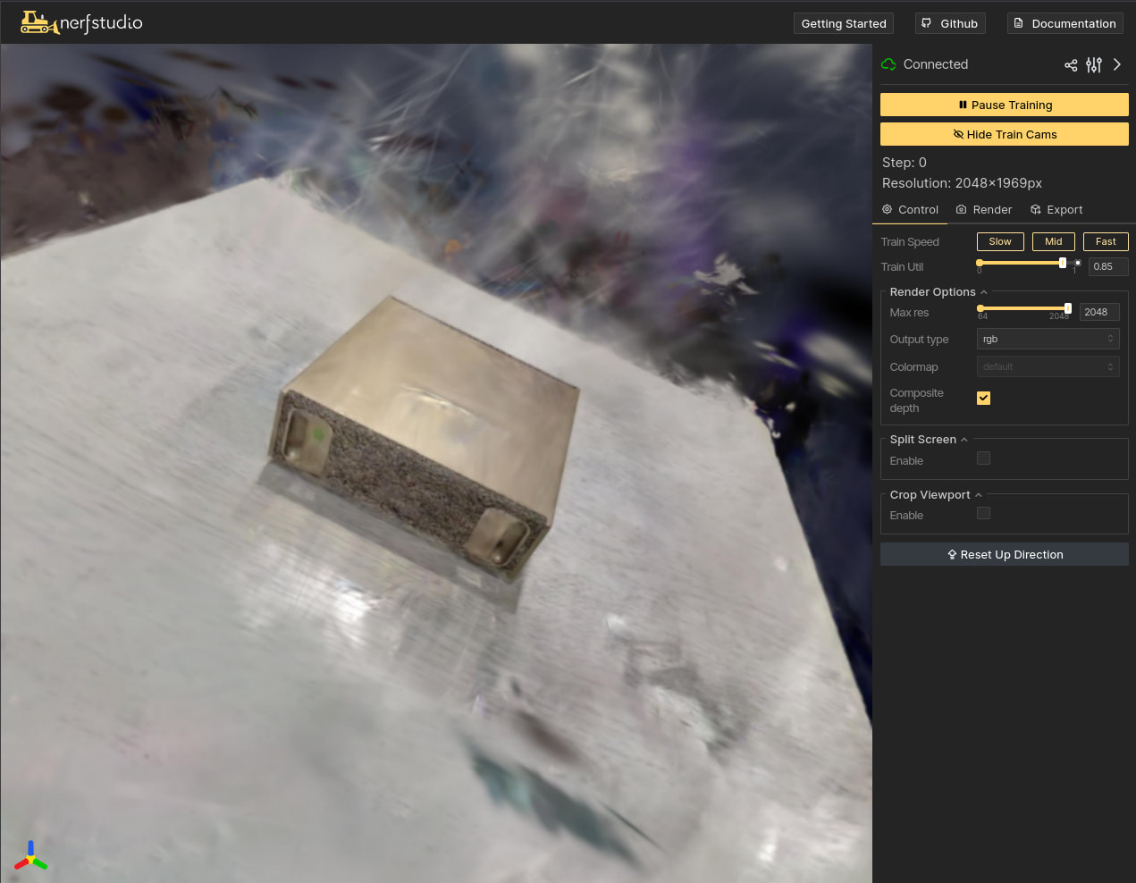The image size is (1136, 883).
Task: Set train speed to Slow
Action: (x=1000, y=241)
